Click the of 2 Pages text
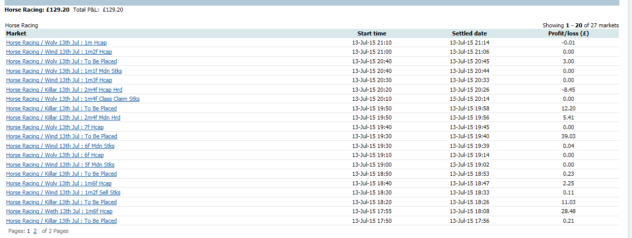Screen dimensions: 632x238 click(x=55, y=231)
